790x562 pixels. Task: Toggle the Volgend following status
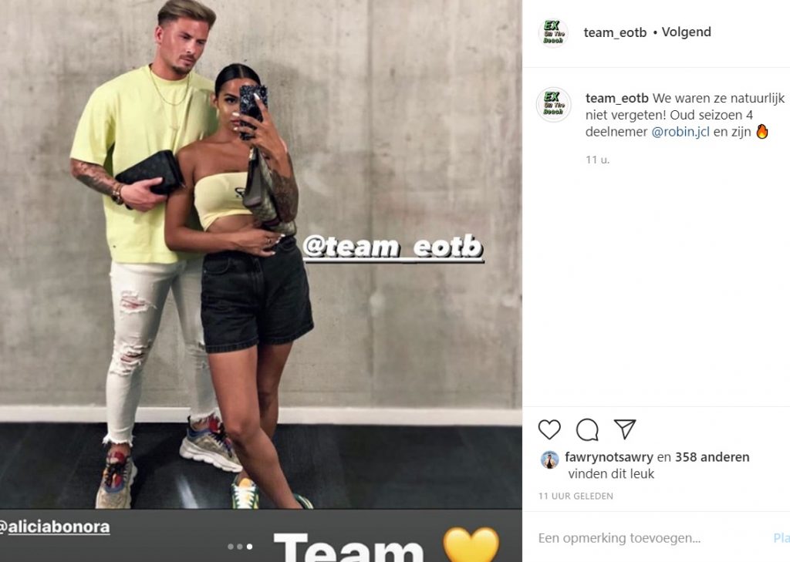(686, 32)
